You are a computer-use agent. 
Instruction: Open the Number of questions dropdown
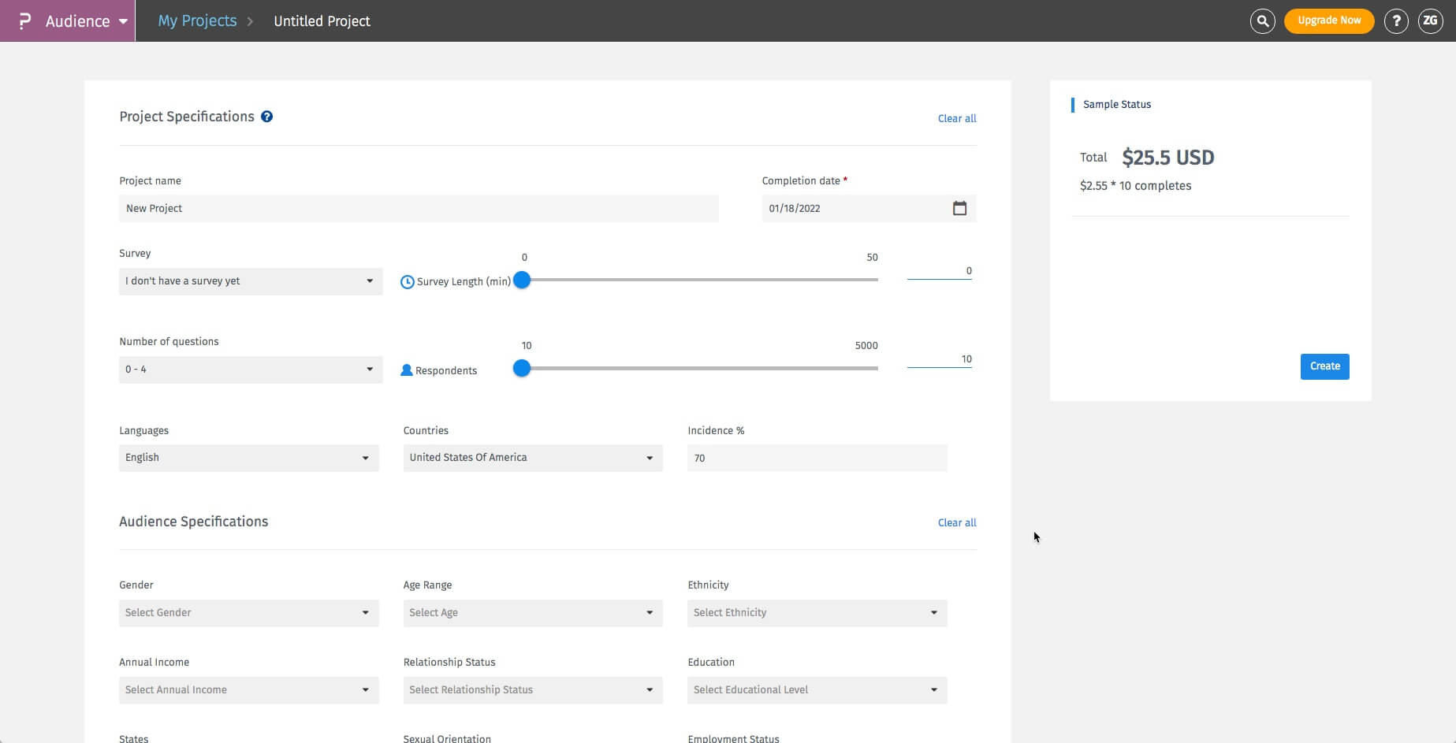click(x=250, y=370)
